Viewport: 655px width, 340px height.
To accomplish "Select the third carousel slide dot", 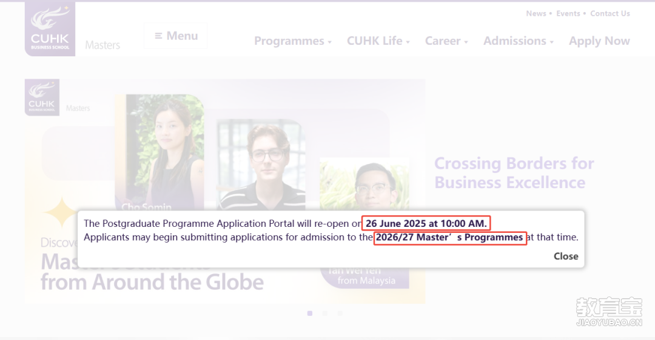I will [x=340, y=313].
